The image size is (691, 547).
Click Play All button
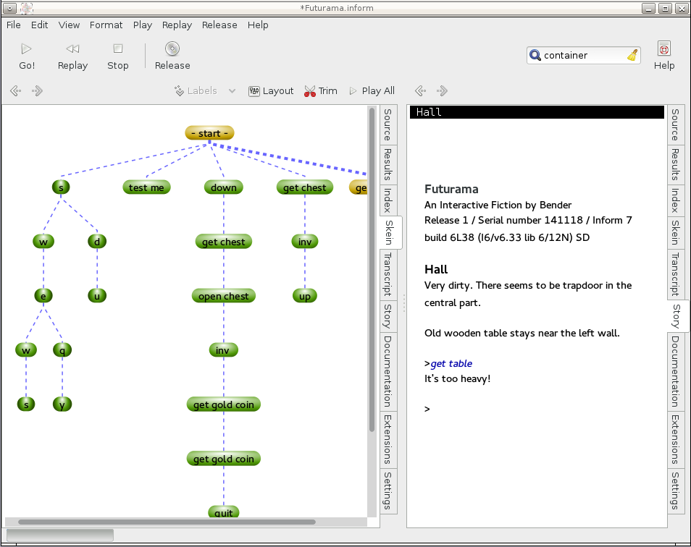(x=372, y=91)
